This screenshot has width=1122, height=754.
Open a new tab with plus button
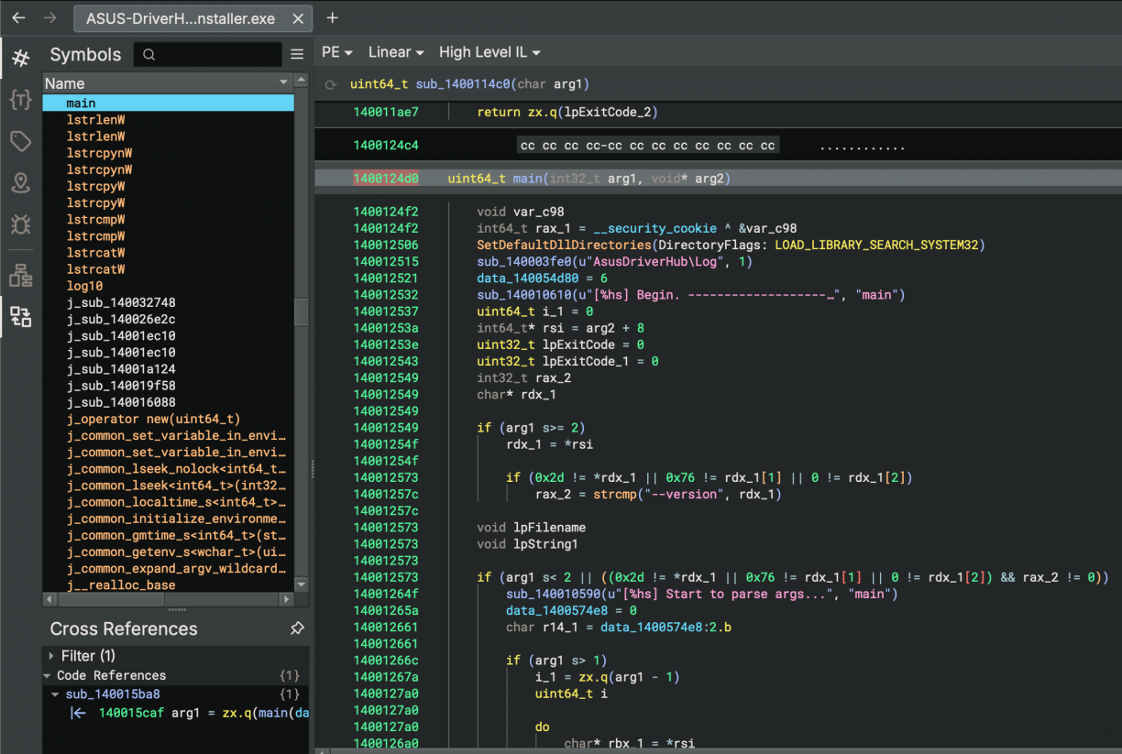[x=333, y=17]
